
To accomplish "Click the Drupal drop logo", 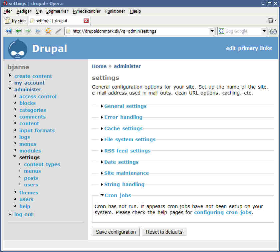I will pyautogui.click(x=18, y=49).
